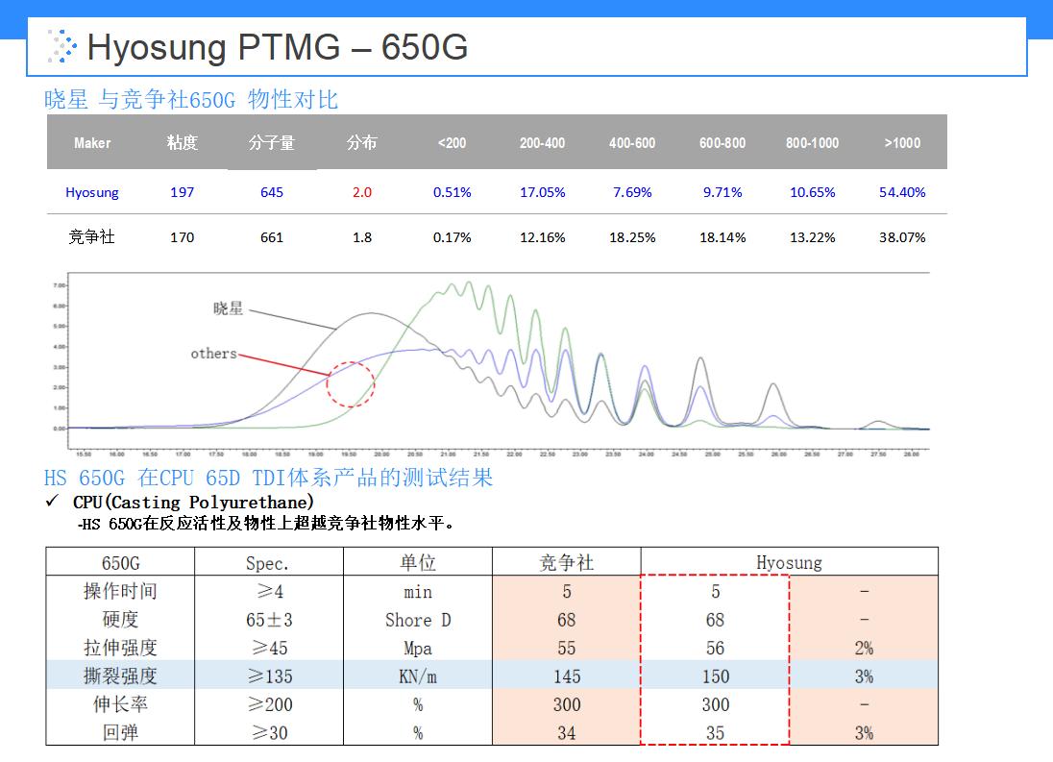1053x762 pixels.
Task: Select the '18.25%' cell
Action: coord(632,237)
